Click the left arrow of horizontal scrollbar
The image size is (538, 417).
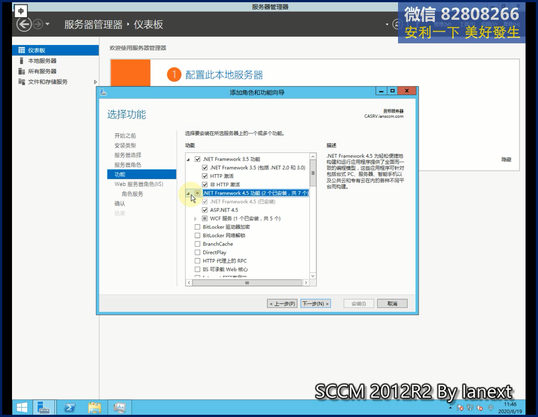tap(189, 283)
